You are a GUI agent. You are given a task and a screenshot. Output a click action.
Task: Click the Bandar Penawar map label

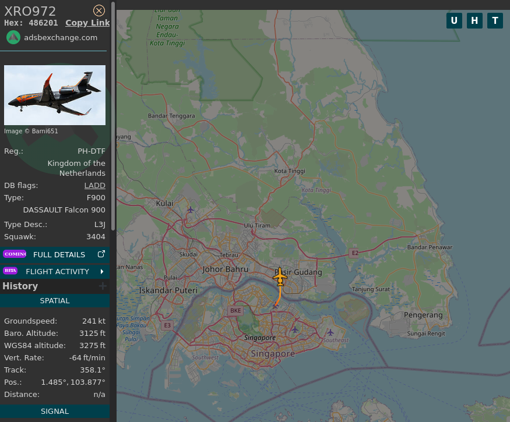pos(430,247)
